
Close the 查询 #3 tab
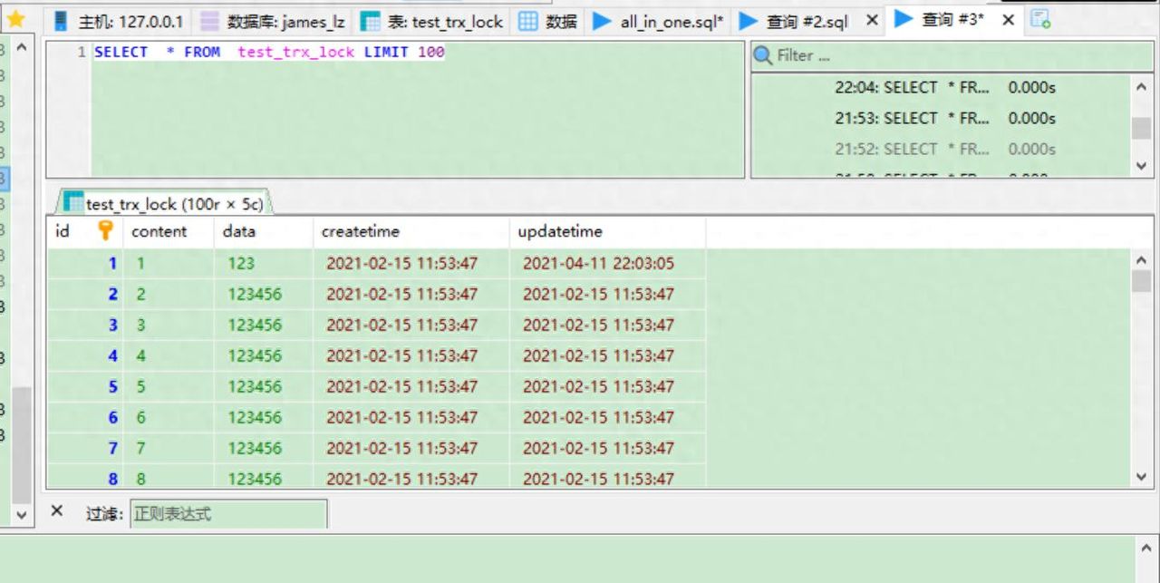click(1008, 20)
